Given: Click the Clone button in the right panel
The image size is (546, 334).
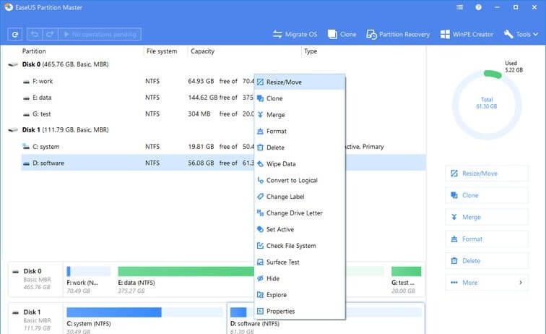Looking at the screenshot, I should [x=487, y=195].
